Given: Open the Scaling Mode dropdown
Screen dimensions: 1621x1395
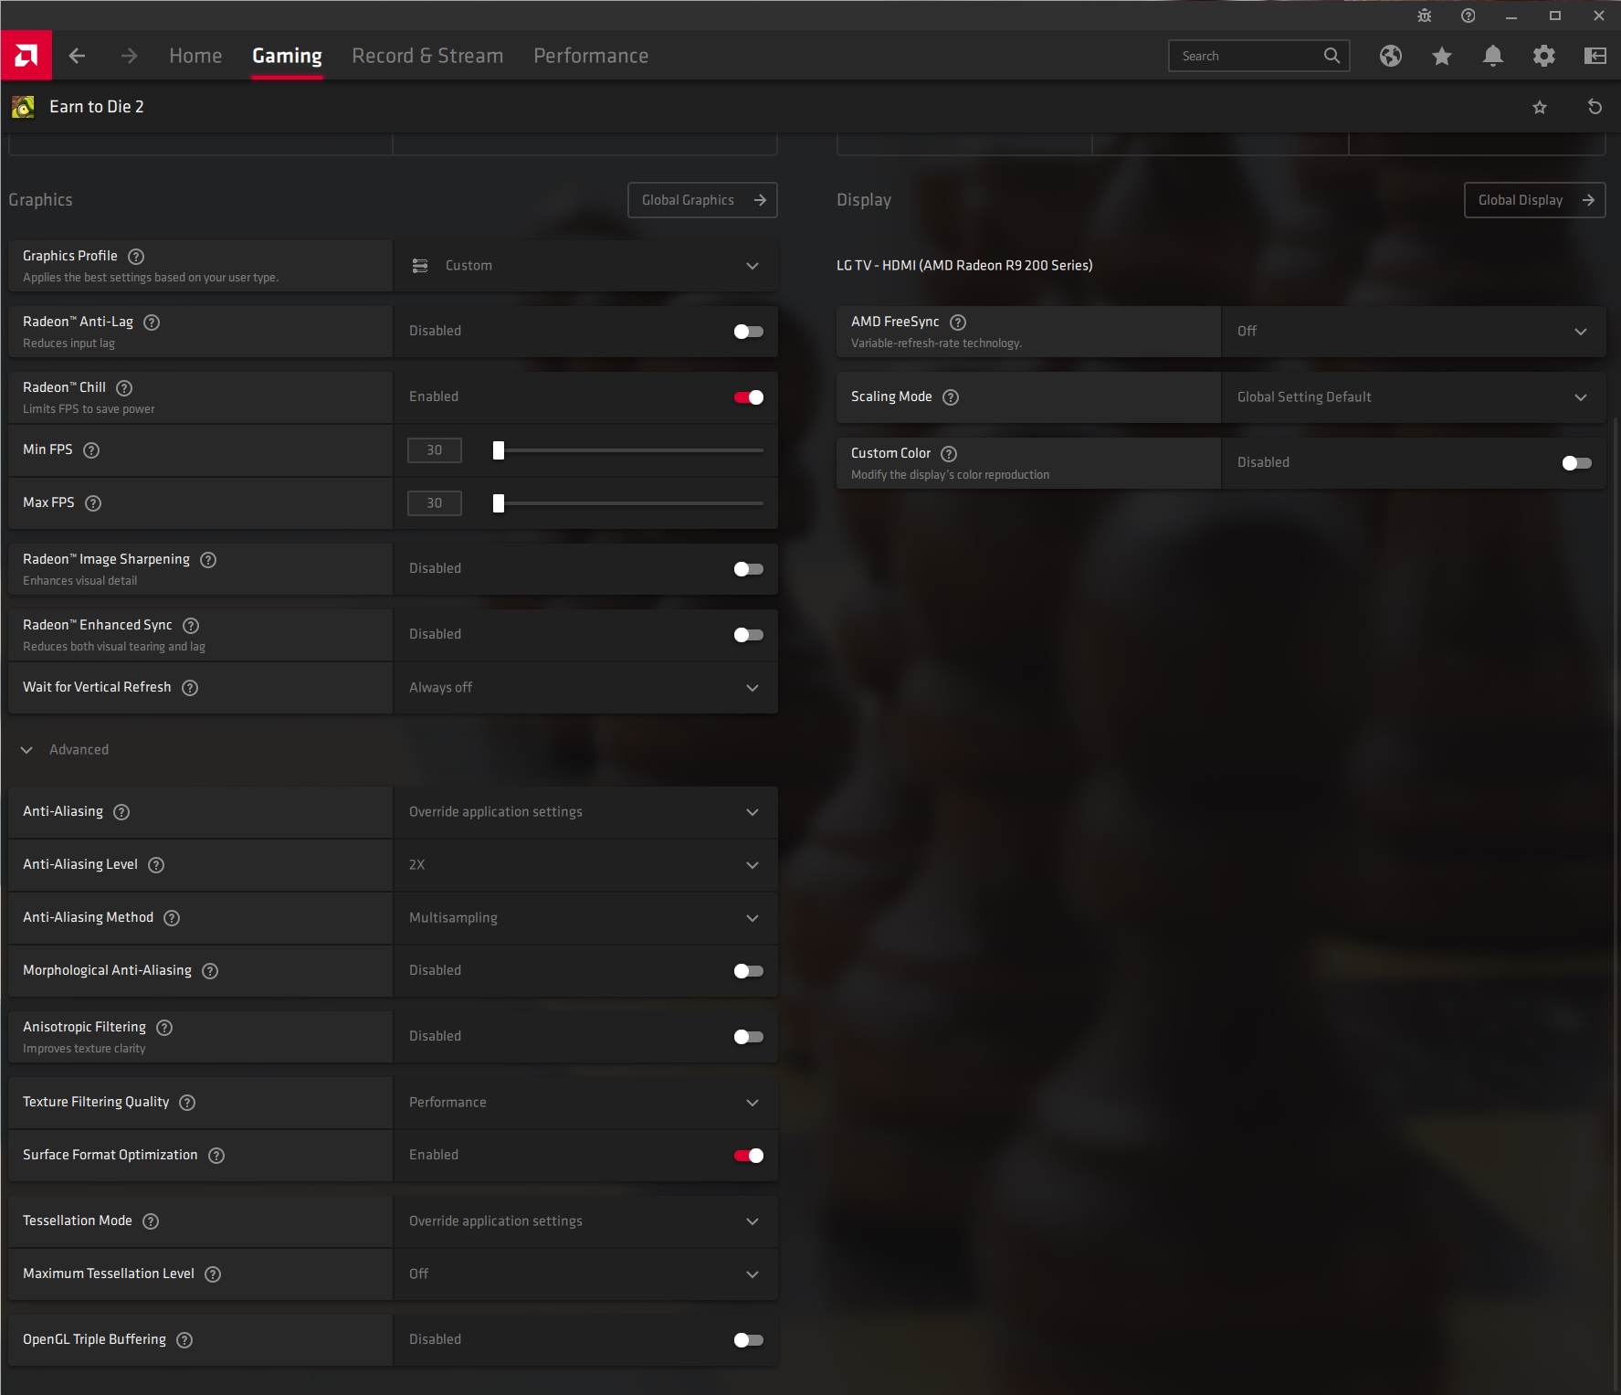Looking at the screenshot, I should (x=1414, y=397).
